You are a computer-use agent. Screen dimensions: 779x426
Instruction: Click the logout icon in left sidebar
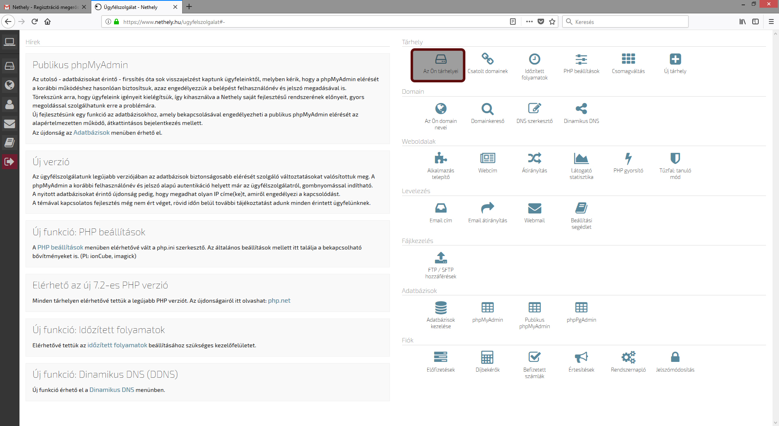pos(9,162)
